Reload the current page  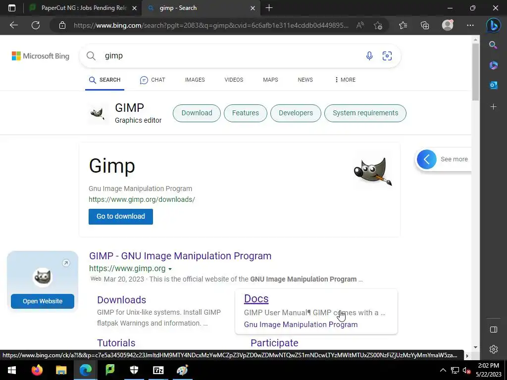click(36, 25)
